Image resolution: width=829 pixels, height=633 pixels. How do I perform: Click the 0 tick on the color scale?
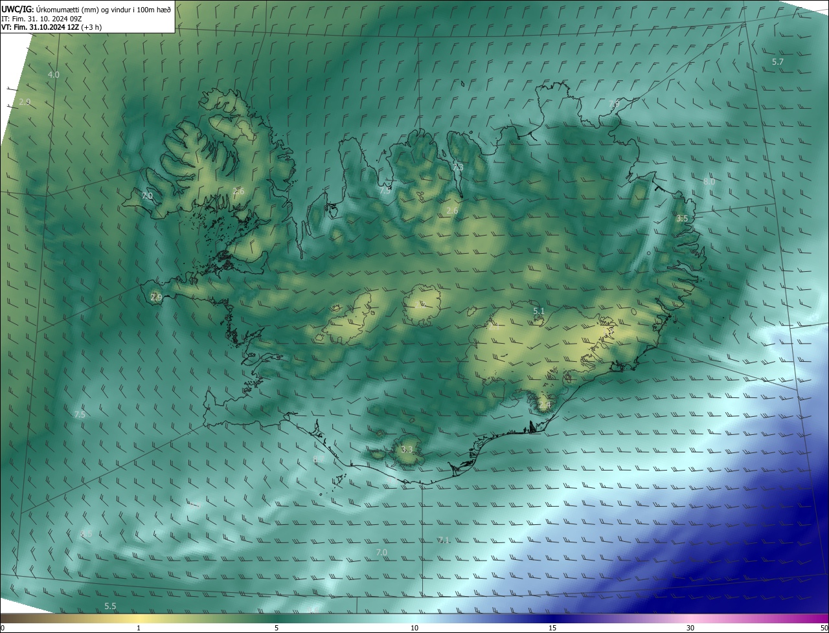(3, 628)
